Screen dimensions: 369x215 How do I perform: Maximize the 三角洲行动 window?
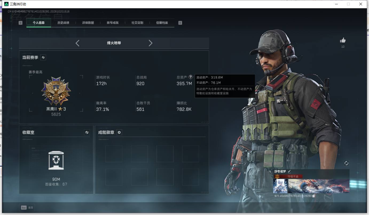point(348,4)
